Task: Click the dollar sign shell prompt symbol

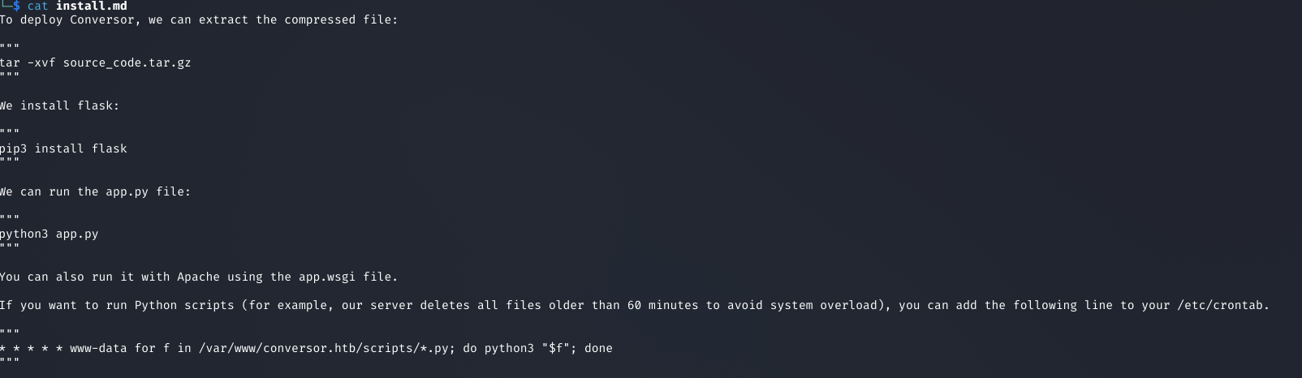Action: (x=16, y=6)
